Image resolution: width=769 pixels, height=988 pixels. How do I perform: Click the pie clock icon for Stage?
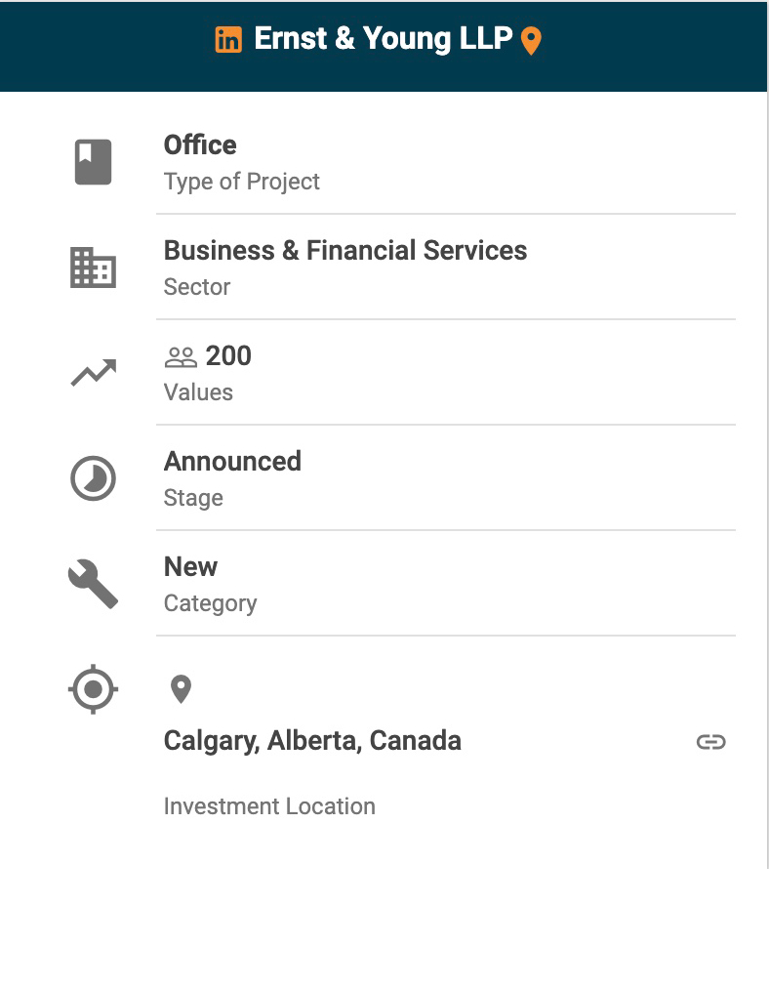[x=94, y=478]
